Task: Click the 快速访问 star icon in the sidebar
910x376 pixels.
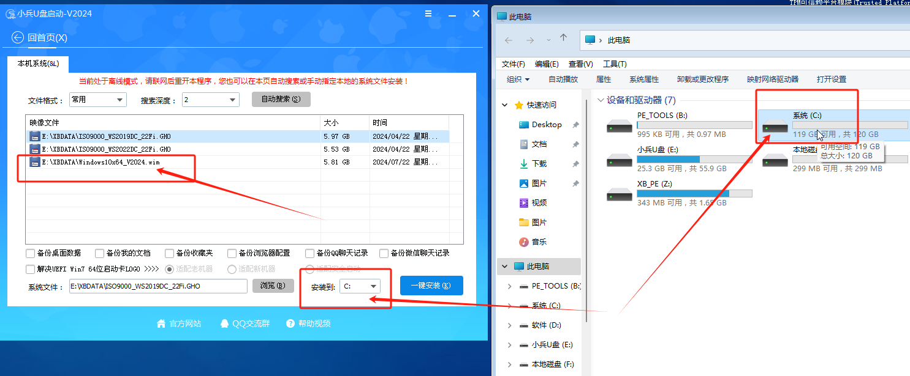Action: coord(519,105)
